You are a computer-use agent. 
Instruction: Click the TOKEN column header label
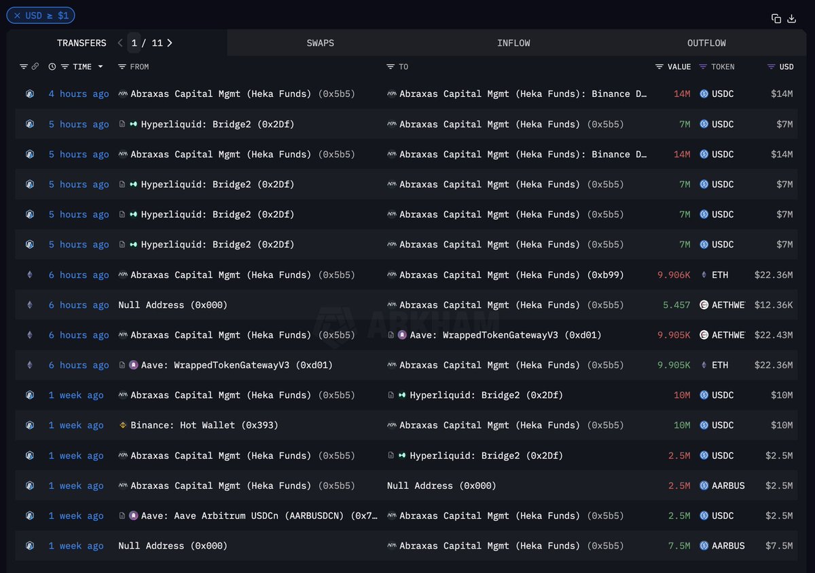(x=723, y=66)
